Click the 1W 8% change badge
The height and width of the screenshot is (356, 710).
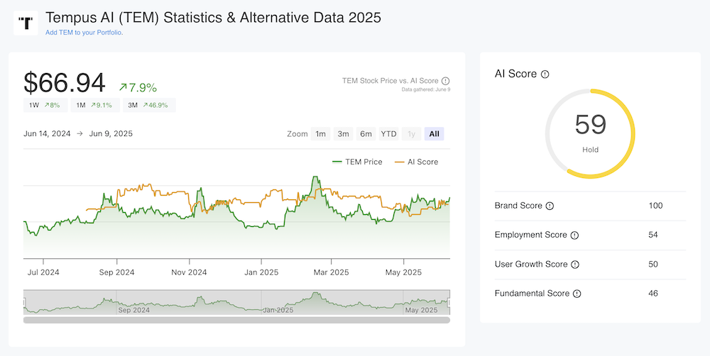pyautogui.click(x=45, y=105)
